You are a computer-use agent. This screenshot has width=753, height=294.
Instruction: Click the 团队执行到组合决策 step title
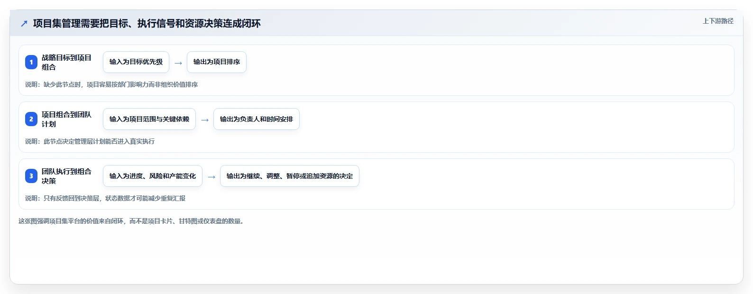pyautogui.click(x=66, y=176)
